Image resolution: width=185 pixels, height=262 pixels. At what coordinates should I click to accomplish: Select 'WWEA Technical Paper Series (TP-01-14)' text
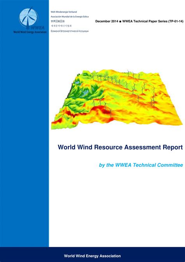pos(153,21)
